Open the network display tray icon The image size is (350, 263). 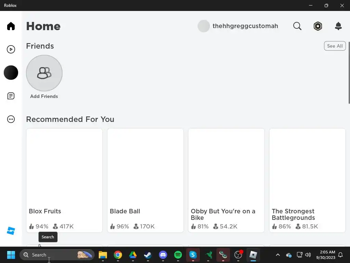coord(299,255)
